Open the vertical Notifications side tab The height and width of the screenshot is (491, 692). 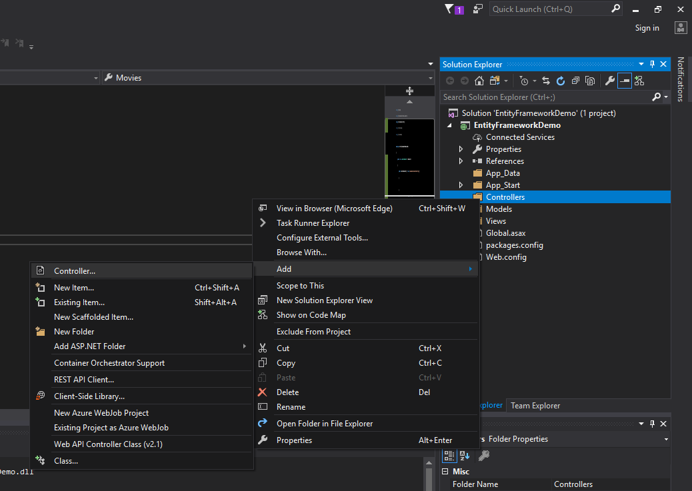(x=681, y=79)
